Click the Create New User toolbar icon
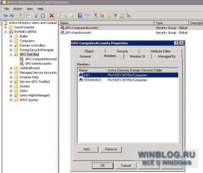203x173 pixels. pos(96,16)
